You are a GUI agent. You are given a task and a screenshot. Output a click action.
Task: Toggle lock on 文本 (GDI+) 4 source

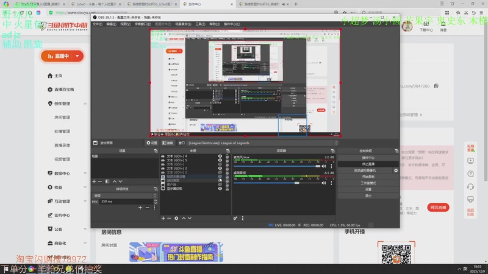[x=227, y=156]
